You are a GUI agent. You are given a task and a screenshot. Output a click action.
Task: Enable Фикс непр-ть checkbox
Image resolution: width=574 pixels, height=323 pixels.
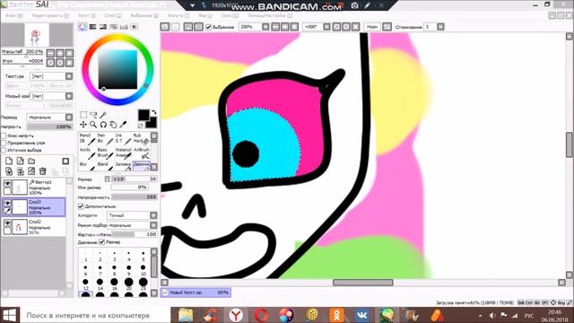[x=4, y=135]
